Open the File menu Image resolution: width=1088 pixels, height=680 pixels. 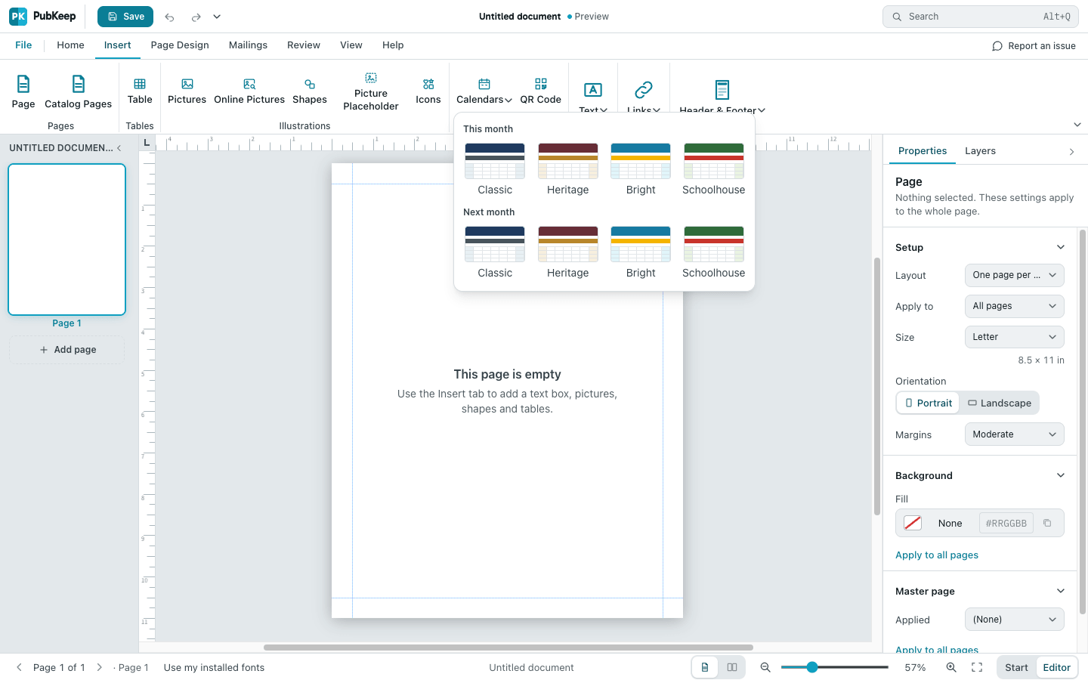point(23,45)
